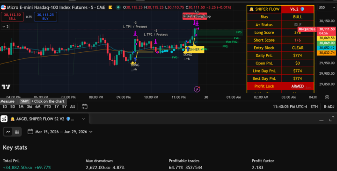Maximize the strategy tester panel
This screenshot has height=171, width=337.
pos(332,119)
